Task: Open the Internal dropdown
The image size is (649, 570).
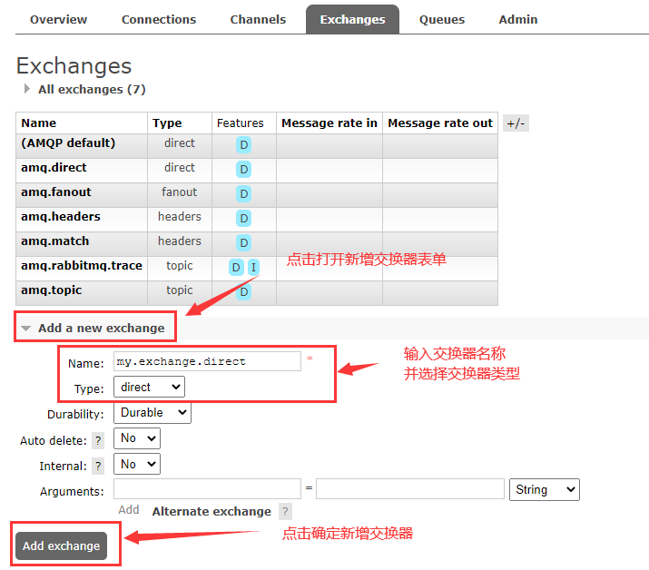Action: tap(137, 464)
